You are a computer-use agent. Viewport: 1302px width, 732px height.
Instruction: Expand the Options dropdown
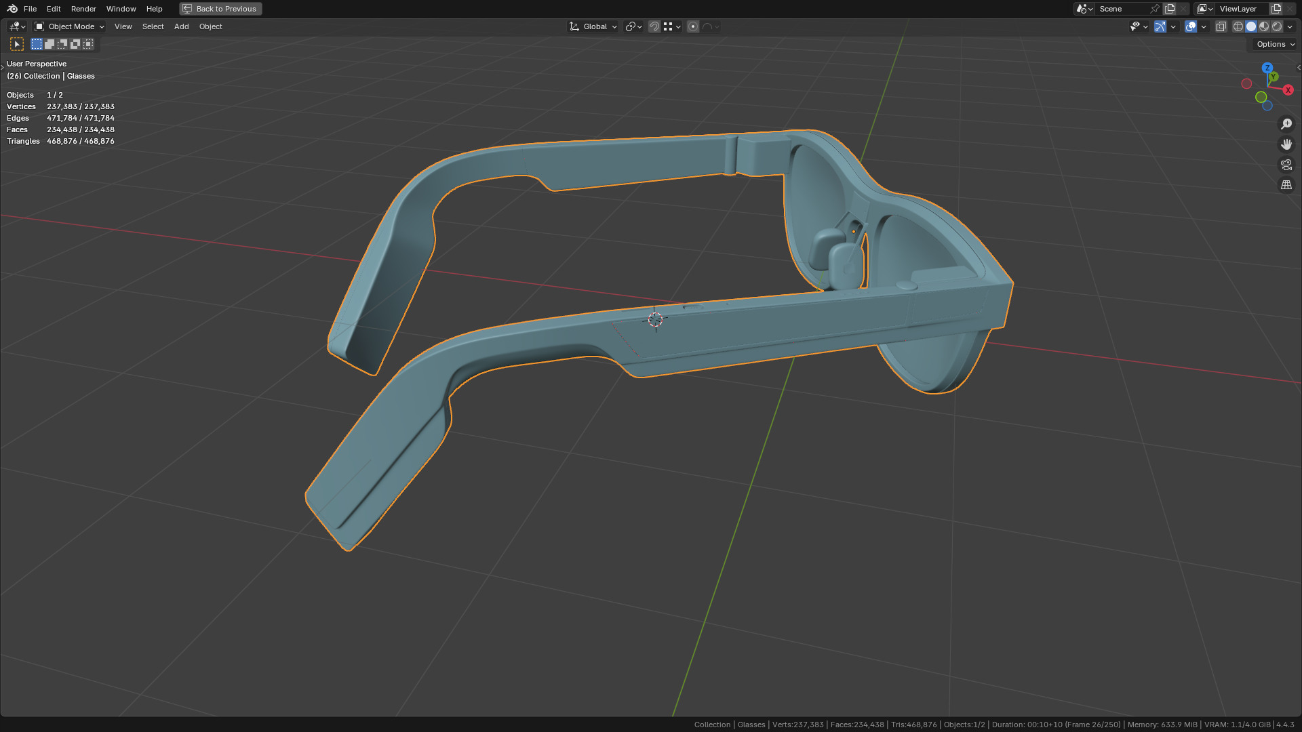click(x=1275, y=44)
